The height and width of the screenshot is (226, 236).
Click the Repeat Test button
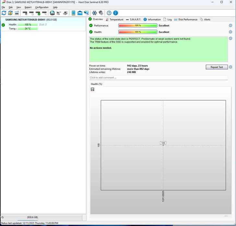coord(217,67)
